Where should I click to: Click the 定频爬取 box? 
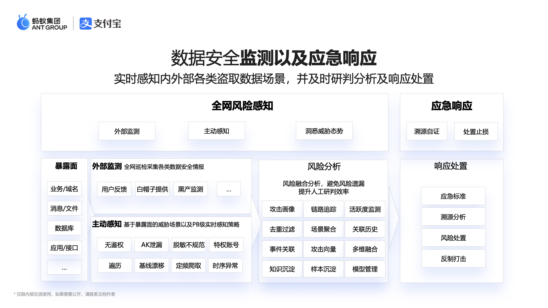point(188,266)
